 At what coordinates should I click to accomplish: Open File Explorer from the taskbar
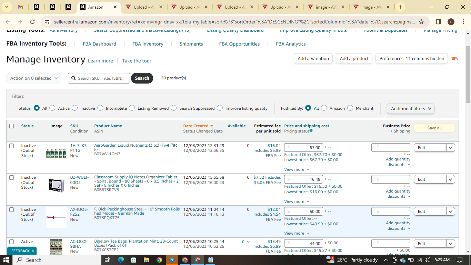147,260
